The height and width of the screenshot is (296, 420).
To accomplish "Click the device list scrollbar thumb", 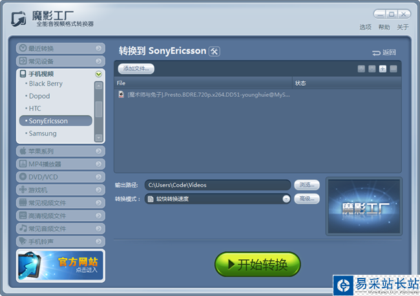I will click(99, 109).
